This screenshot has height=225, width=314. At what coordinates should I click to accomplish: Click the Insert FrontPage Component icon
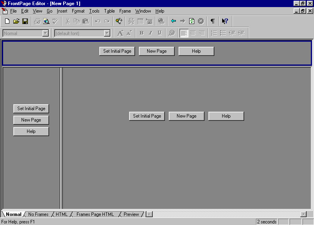[x=131, y=21]
